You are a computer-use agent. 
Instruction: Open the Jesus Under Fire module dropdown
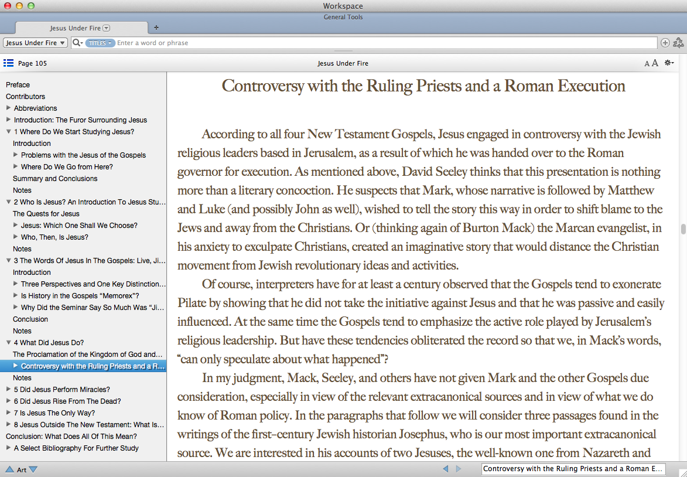35,43
